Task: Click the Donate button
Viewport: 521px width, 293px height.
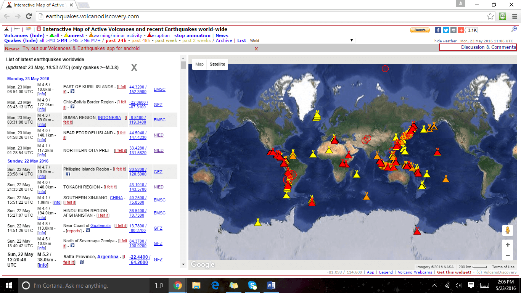Action: click(x=420, y=30)
